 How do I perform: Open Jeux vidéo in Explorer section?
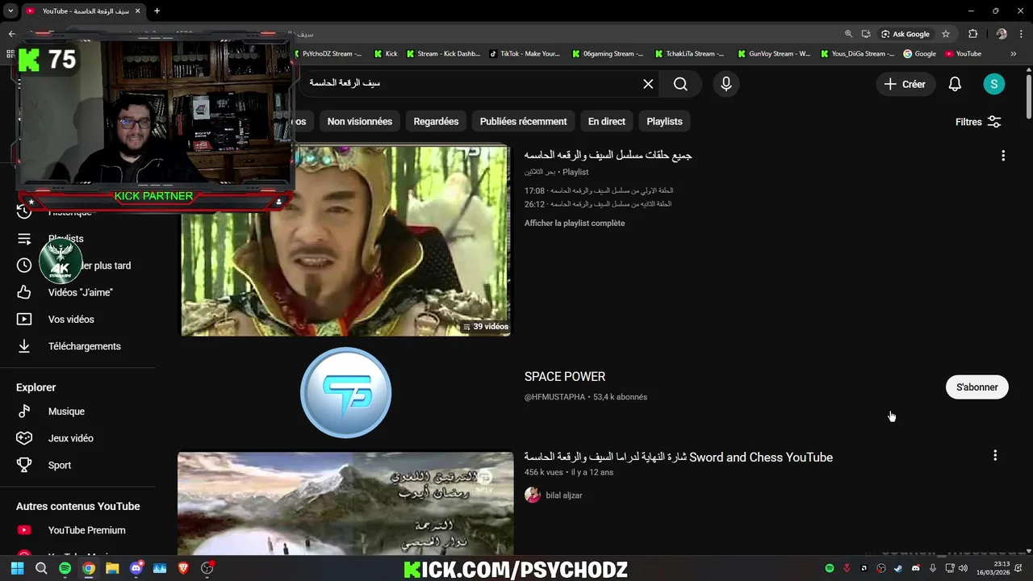point(70,438)
